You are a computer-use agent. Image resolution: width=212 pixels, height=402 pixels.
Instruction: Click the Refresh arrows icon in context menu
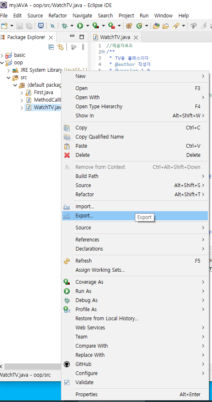coord(67,261)
